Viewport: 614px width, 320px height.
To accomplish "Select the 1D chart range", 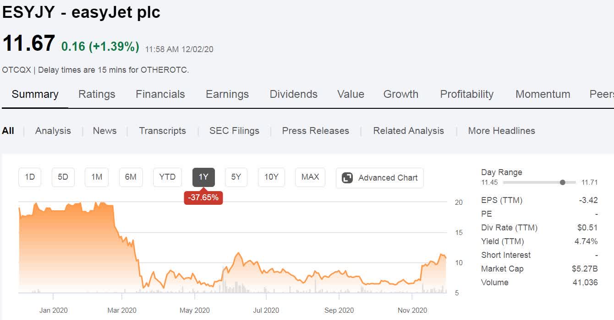I will (x=29, y=177).
